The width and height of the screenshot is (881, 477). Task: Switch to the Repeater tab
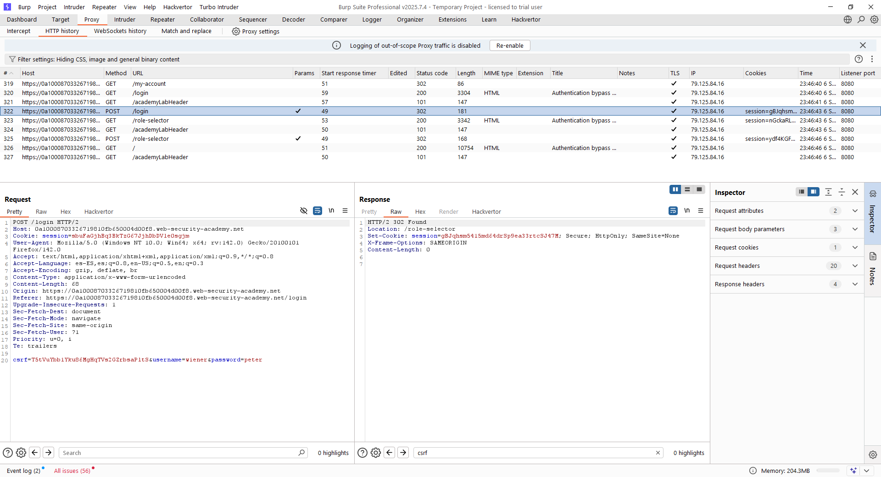pyautogui.click(x=162, y=19)
